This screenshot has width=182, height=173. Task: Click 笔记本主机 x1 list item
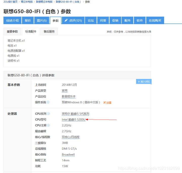[16, 40]
